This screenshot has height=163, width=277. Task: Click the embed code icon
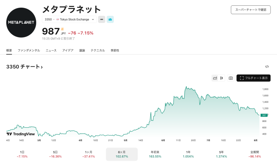click(x=267, y=67)
